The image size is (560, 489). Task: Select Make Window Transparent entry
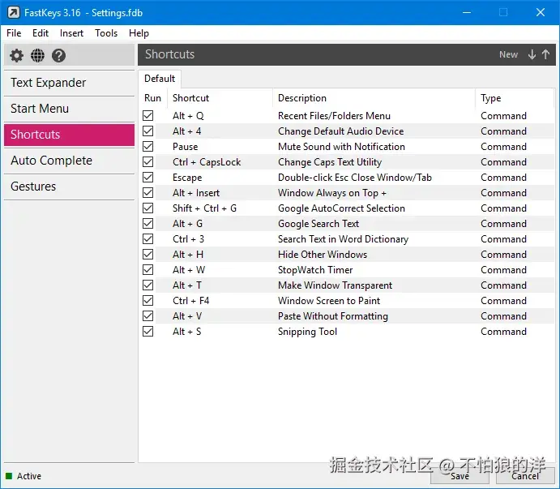click(x=335, y=285)
